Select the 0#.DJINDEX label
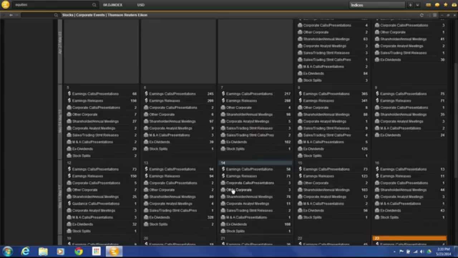Screen dimensions: 458x258 point(113,5)
